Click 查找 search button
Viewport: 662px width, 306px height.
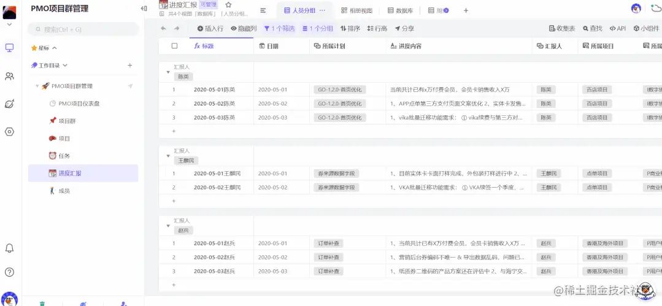tap(593, 28)
